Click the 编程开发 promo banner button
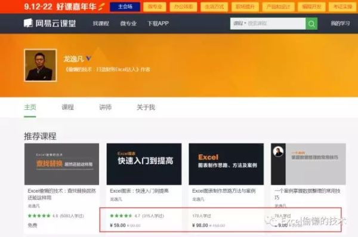This screenshot has height=237, width=358. pos(311,7)
